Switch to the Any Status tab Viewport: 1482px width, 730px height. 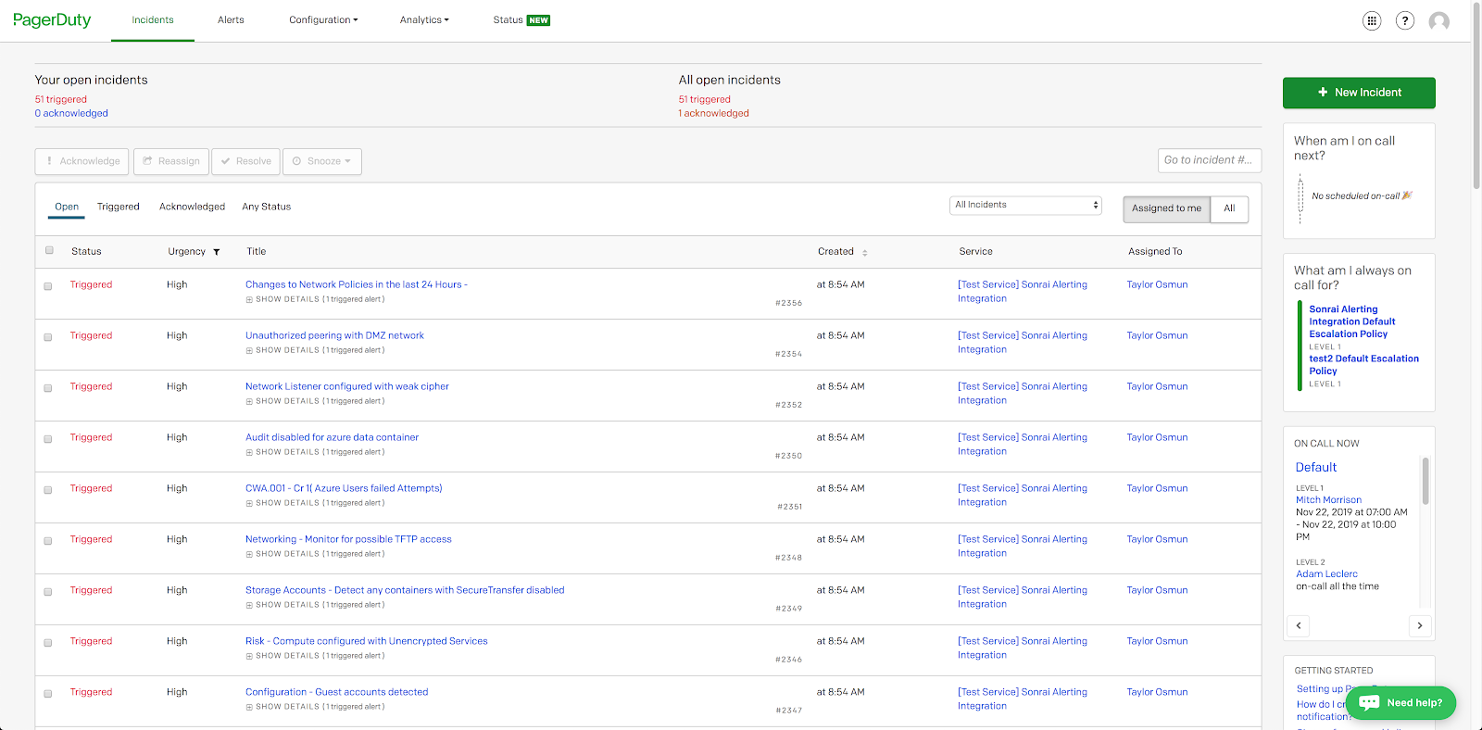(x=267, y=207)
